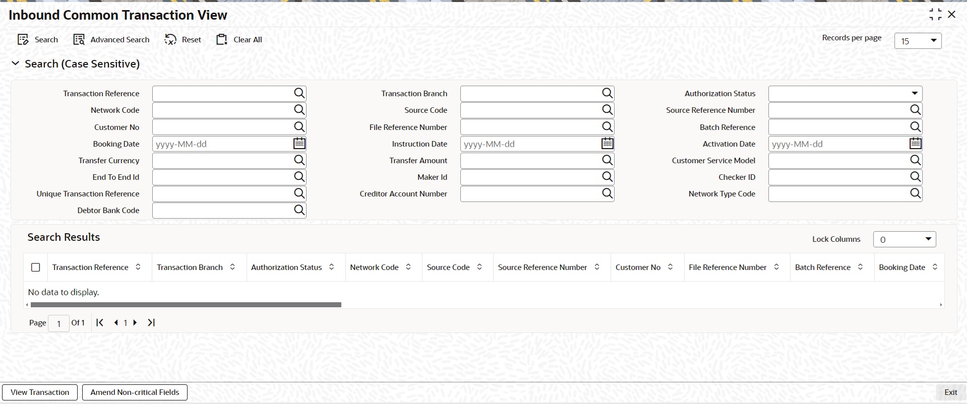The width and height of the screenshot is (968, 404).
Task: Sort by Transaction Branch column
Action: pyautogui.click(x=232, y=267)
